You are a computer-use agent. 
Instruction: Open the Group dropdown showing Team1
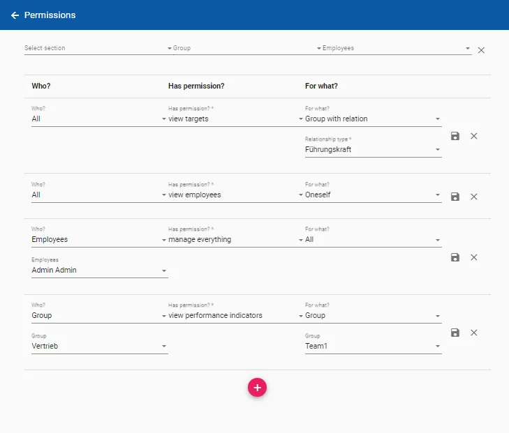click(x=374, y=343)
